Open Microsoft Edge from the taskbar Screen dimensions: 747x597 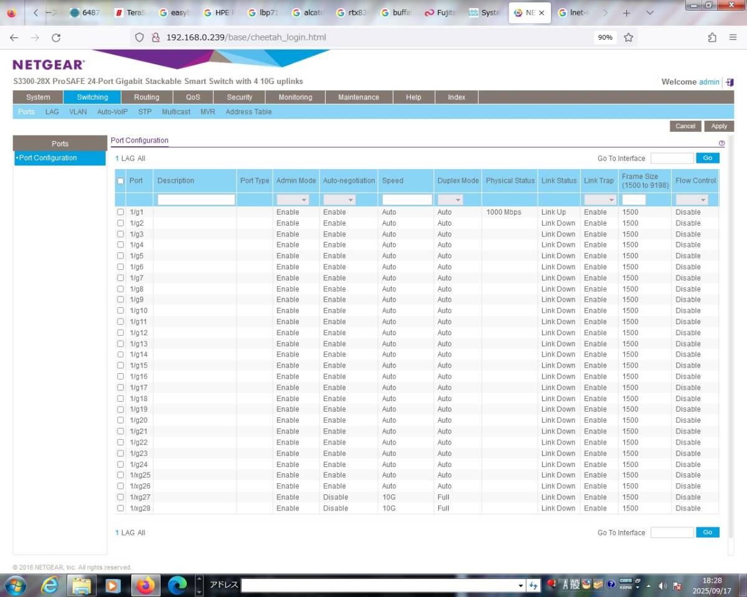point(177,585)
